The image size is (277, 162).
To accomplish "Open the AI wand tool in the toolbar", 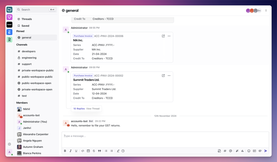I will click(237, 151).
